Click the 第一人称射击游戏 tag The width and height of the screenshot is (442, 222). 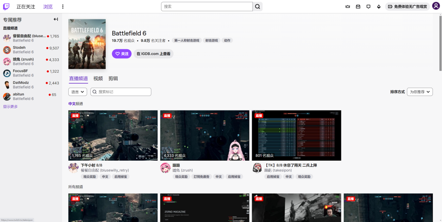coord(186,40)
